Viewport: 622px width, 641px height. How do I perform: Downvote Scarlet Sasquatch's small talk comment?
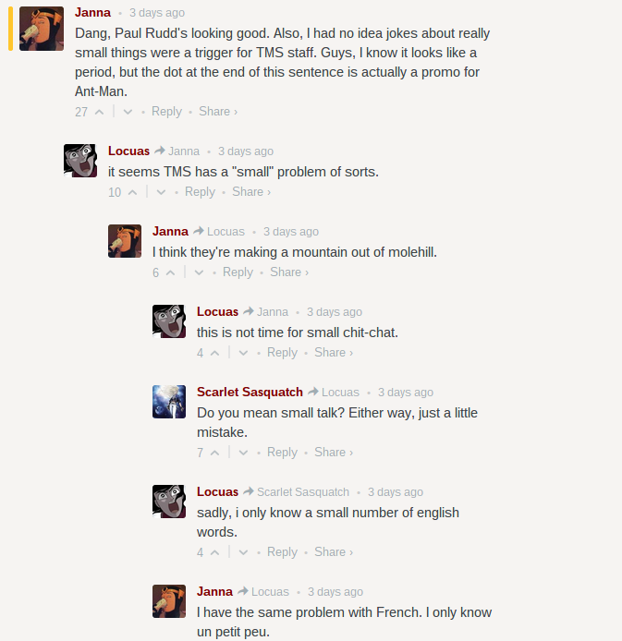pos(243,453)
